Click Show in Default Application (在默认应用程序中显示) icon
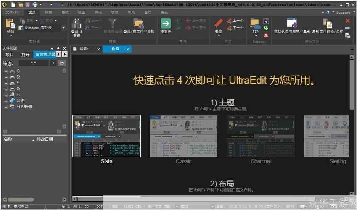The width and height of the screenshot is (357, 210). coord(292,23)
